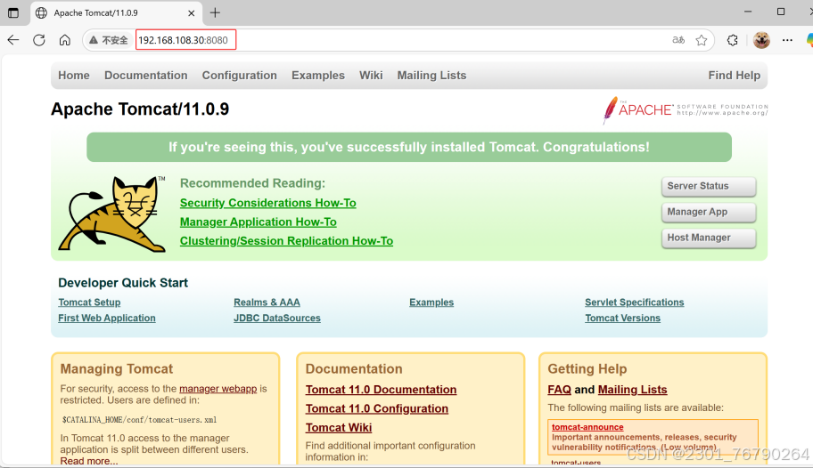
Task: Open the Servlet Specifications link
Action: (x=634, y=303)
